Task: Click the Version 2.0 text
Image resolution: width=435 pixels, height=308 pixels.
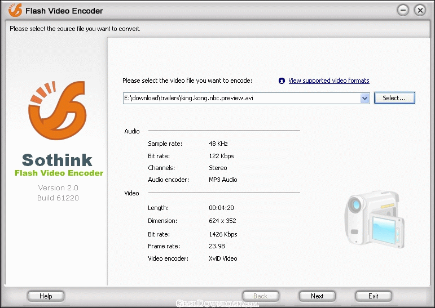Action: tap(58, 188)
